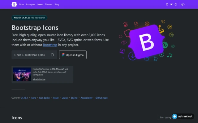This screenshot has width=198, height=123.
Task: Open the Open Collective icon link
Action: [x=176, y=4]
